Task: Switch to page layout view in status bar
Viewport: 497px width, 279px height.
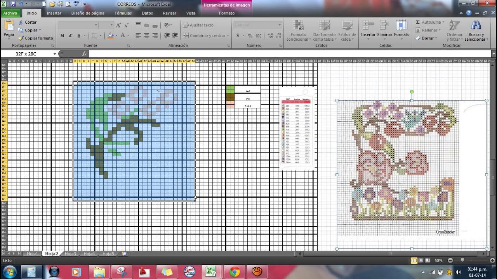Action: click(421, 260)
